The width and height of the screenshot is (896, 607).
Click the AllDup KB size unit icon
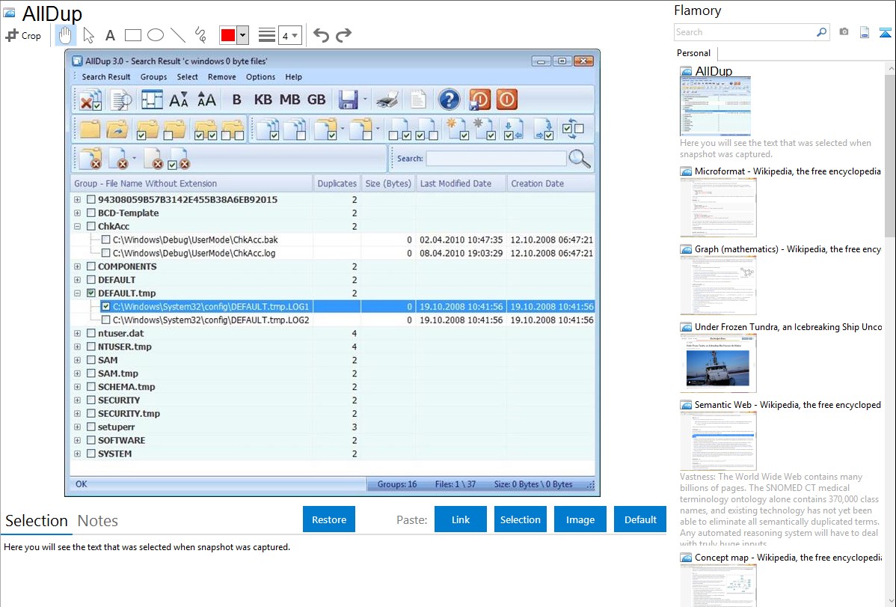[x=263, y=100]
